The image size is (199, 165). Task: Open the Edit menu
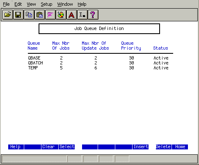18,4
